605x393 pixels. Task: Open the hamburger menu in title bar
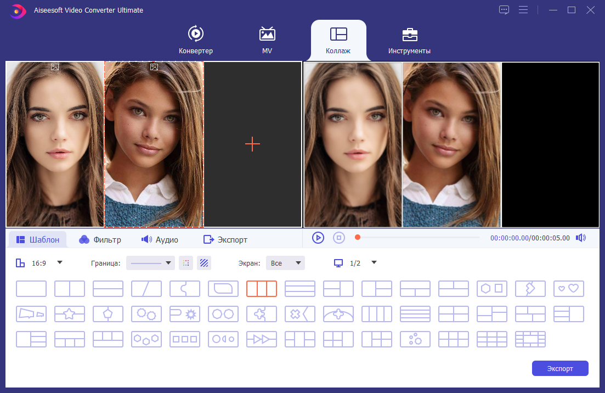click(523, 10)
